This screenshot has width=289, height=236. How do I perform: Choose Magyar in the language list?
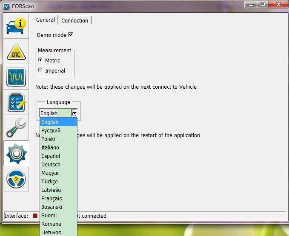coord(58,173)
